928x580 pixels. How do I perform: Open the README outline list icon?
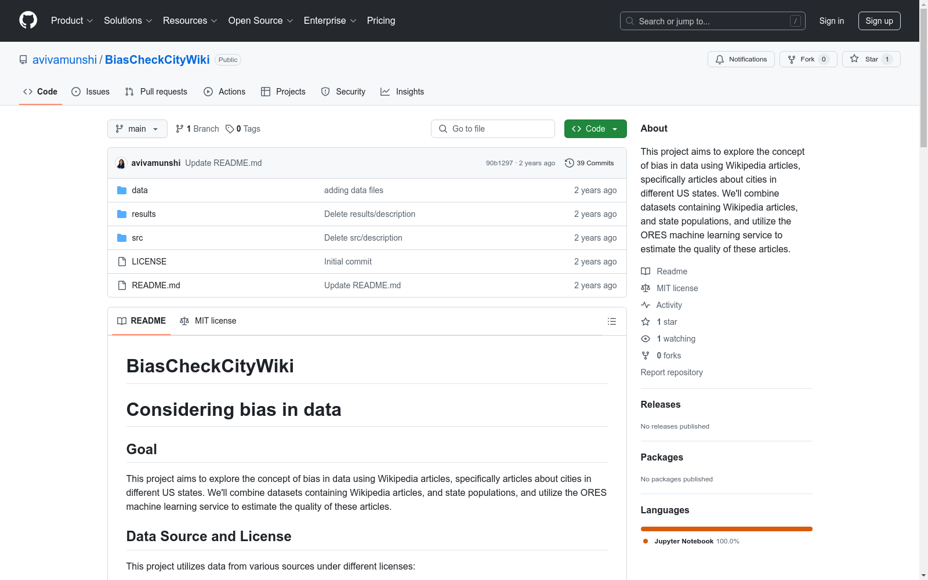click(x=611, y=321)
